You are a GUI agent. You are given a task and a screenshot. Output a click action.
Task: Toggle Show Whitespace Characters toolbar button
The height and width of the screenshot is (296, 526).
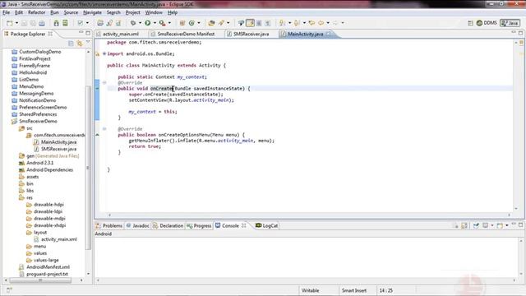pyautogui.click(x=267, y=23)
